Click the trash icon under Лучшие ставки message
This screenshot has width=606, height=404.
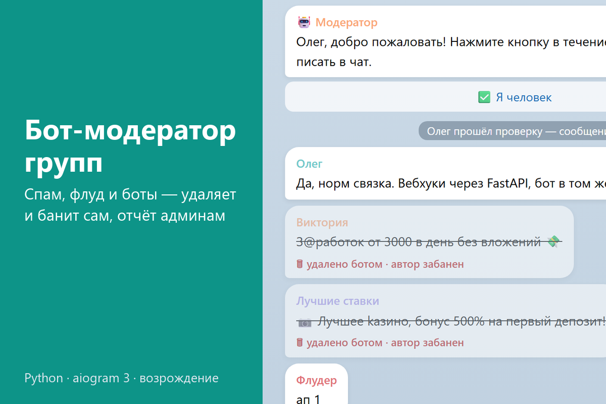pyautogui.click(x=300, y=342)
